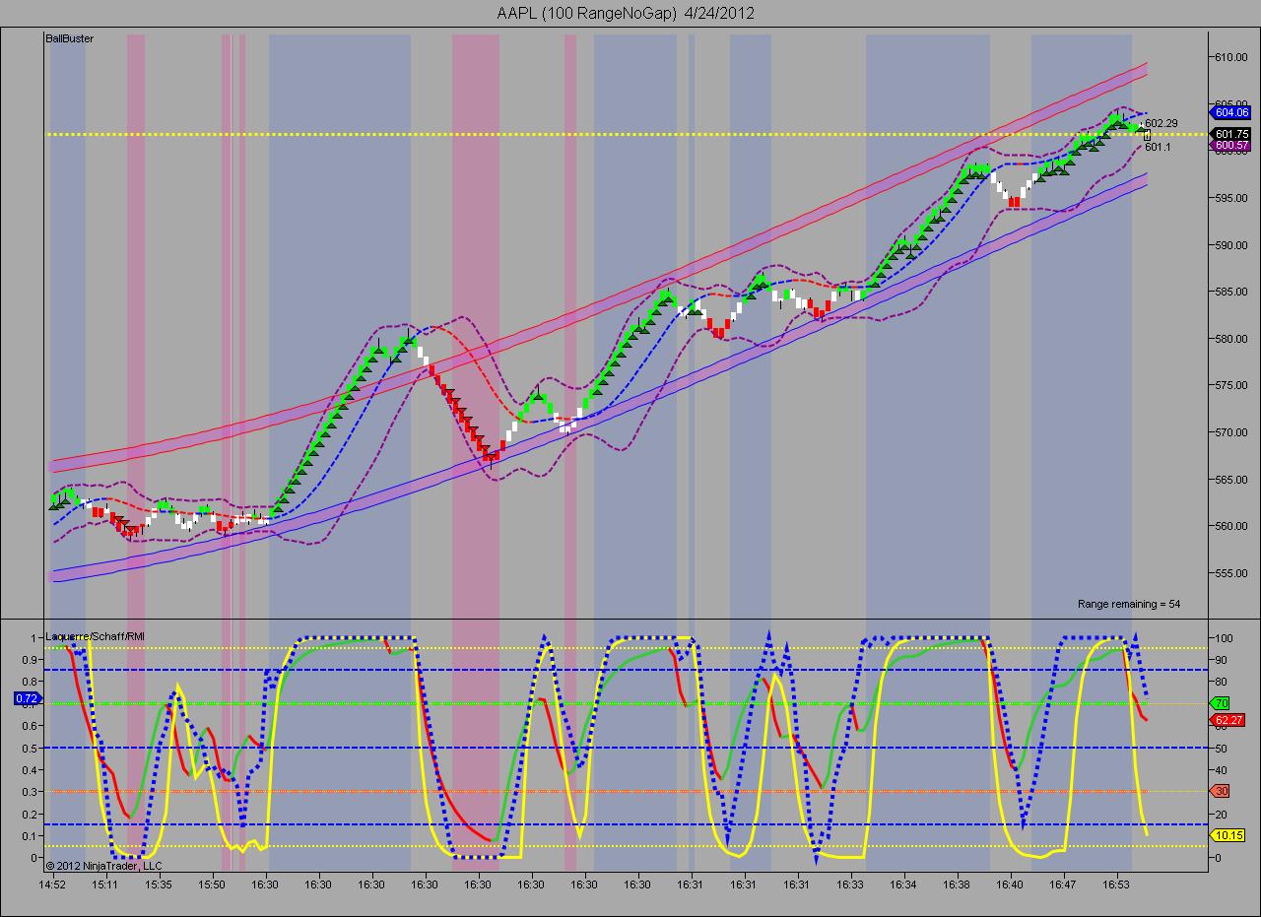Click the 40 label on the indicator right scale
This screenshot has width=1261, height=917.
click(x=1223, y=769)
